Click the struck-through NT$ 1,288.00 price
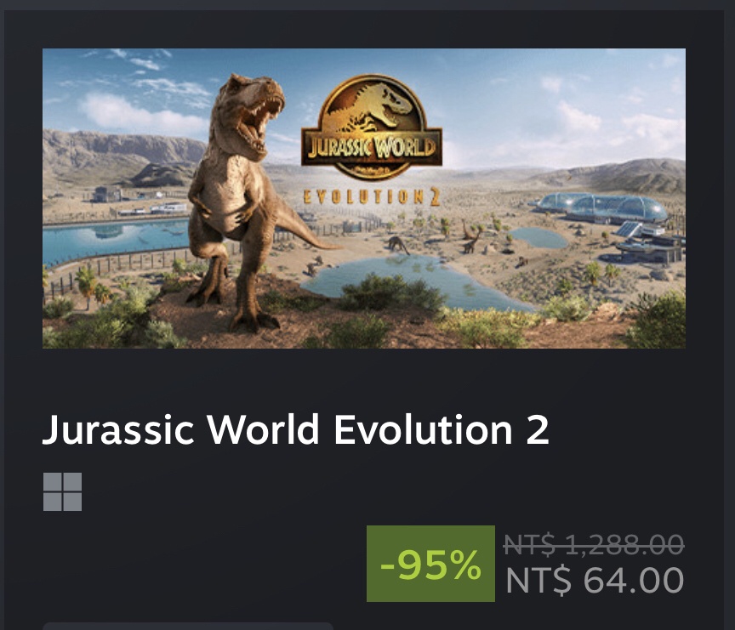735x630 pixels. [594, 543]
